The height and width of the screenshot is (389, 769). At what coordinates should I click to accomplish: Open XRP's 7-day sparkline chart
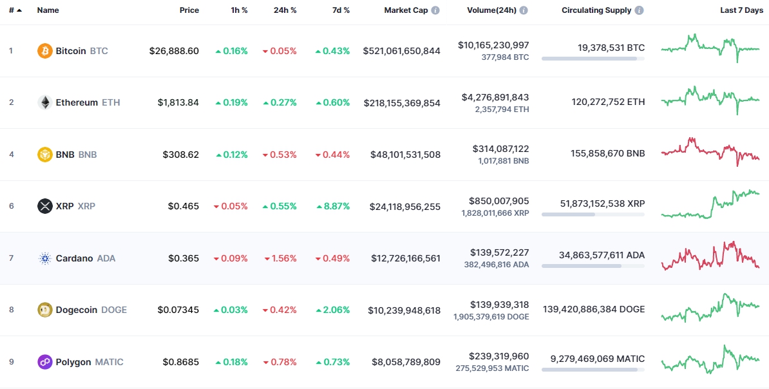pos(710,204)
